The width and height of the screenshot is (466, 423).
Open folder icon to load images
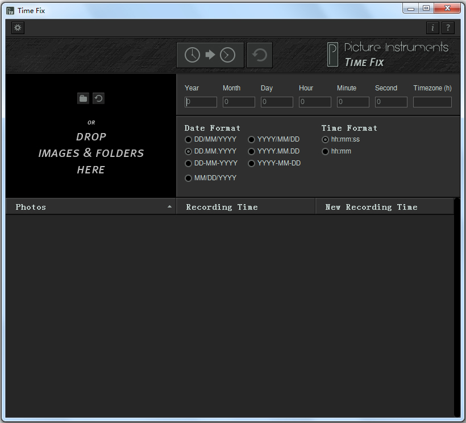click(83, 98)
